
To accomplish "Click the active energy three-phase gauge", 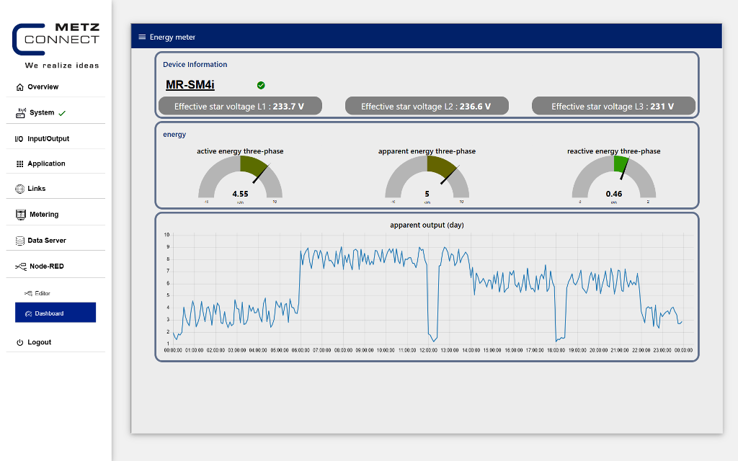I will pyautogui.click(x=240, y=179).
